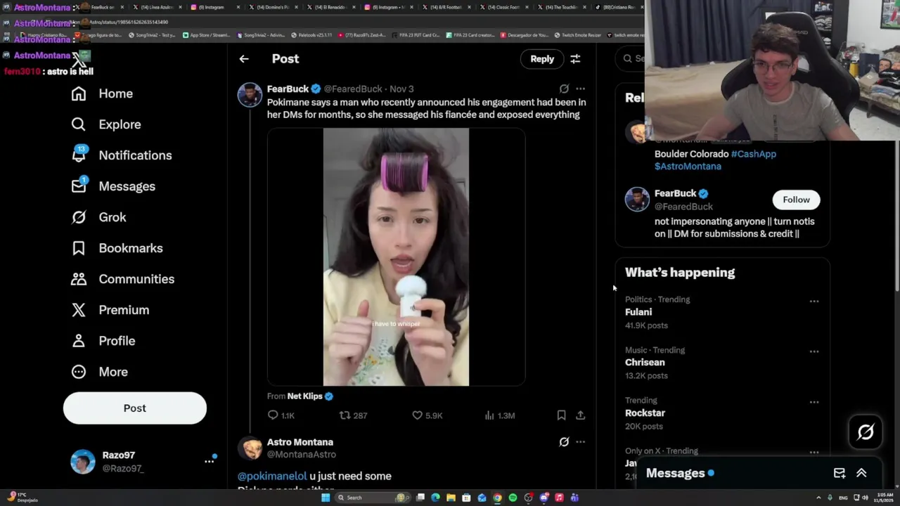The height and width of the screenshot is (506, 900).
Task: Play the Pokimane video in post
Action: pyautogui.click(x=396, y=257)
